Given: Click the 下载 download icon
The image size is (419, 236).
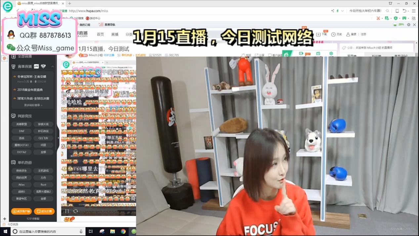Looking at the screenshot, I should point(321,34).
